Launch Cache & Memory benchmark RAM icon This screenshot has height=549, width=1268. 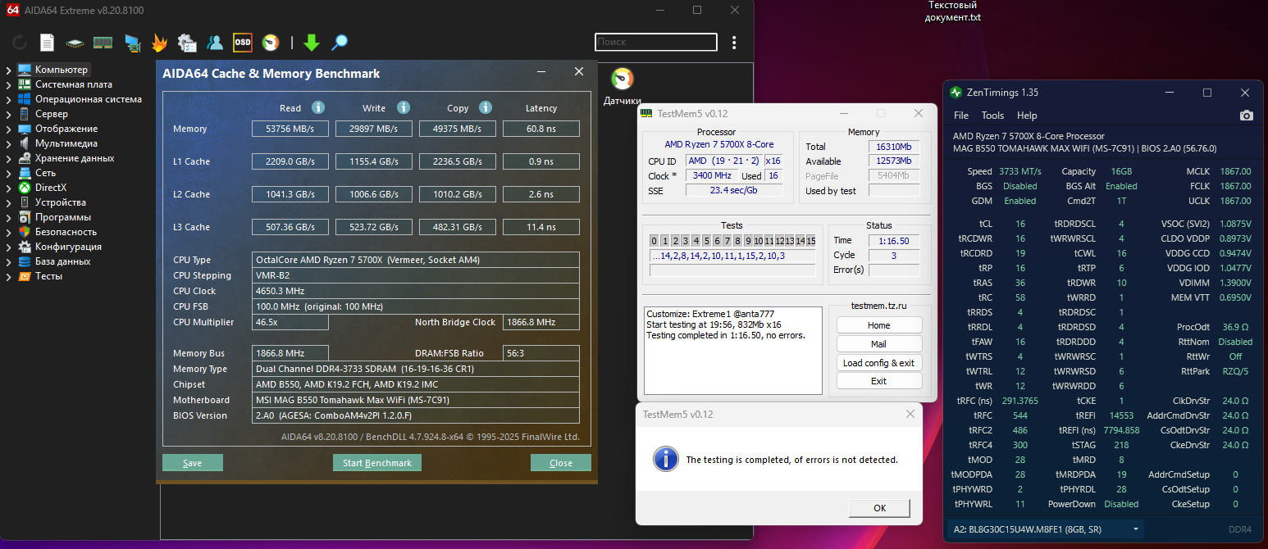click(103, 43)
